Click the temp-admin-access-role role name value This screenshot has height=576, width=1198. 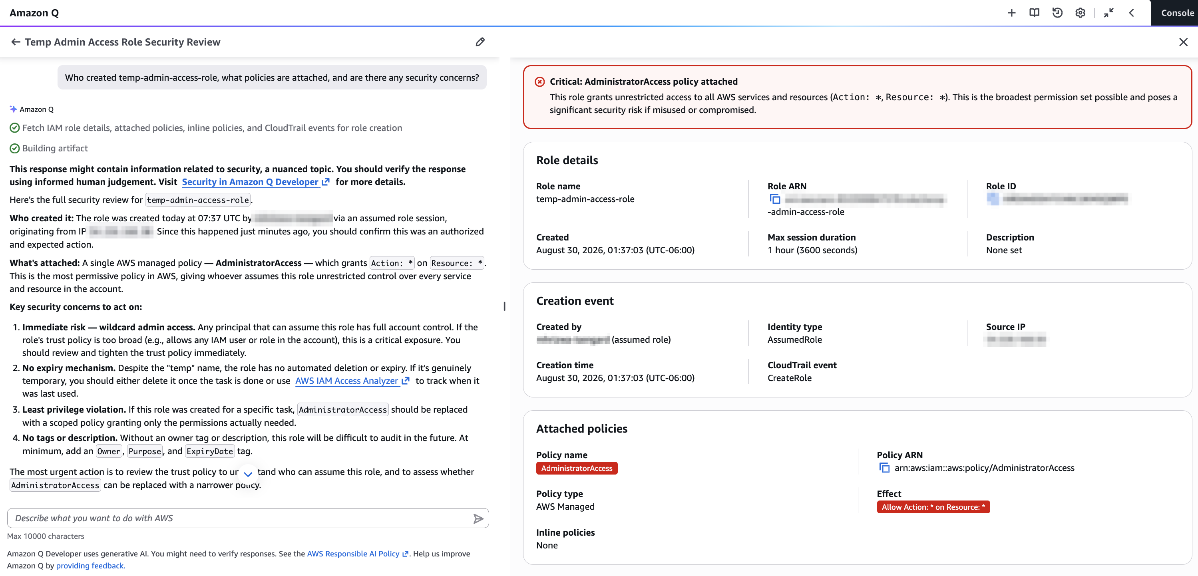(585, 199)
